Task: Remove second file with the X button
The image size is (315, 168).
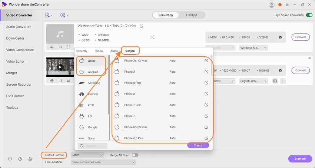Action: pyautogui.click(x=310, y=58)
